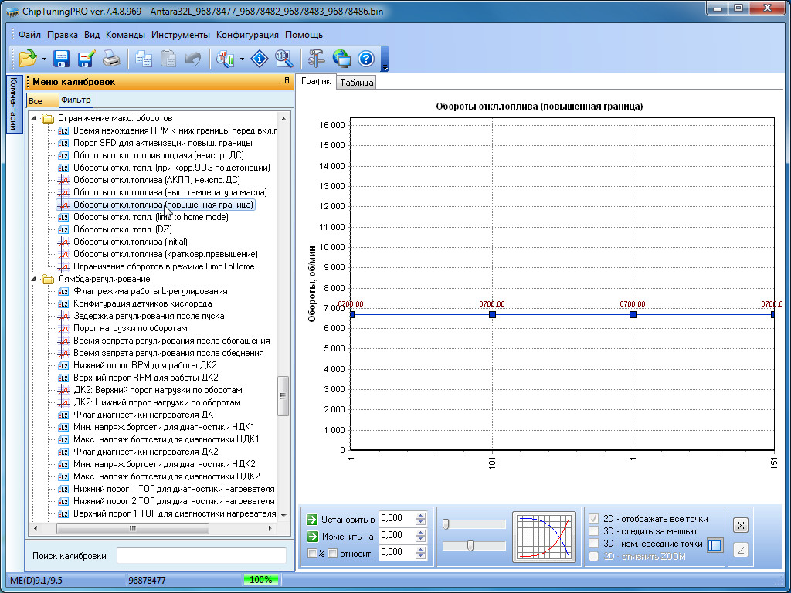This screenshot has height=593, width=791.
Task: Open the "Инструменты" menu
Action: coord(180,35)
